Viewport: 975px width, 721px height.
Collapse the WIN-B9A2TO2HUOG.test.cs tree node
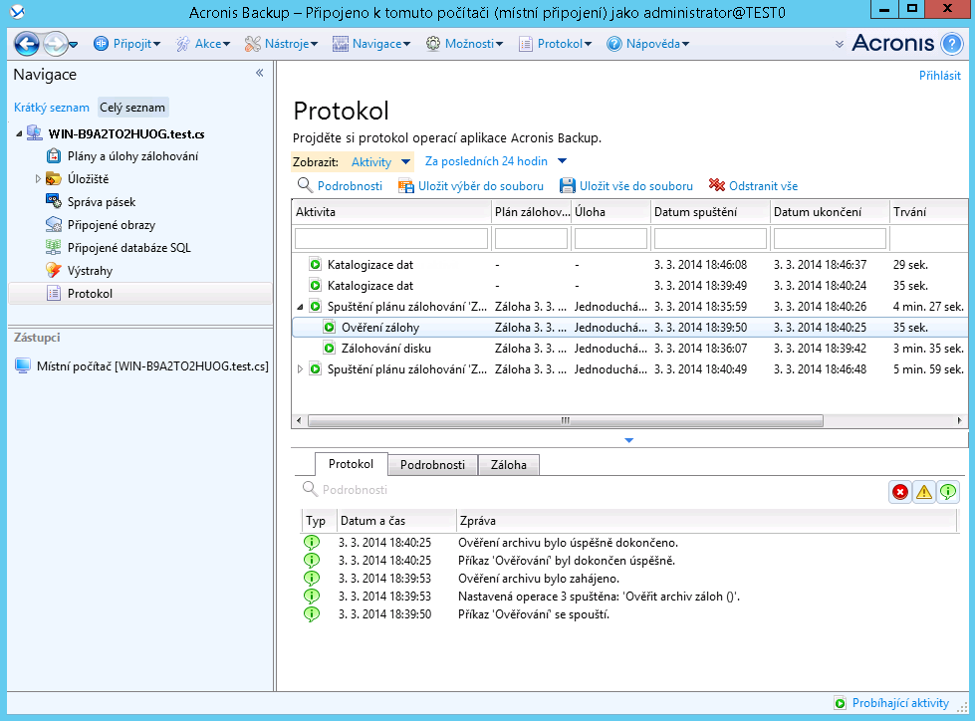pos(19,133)
